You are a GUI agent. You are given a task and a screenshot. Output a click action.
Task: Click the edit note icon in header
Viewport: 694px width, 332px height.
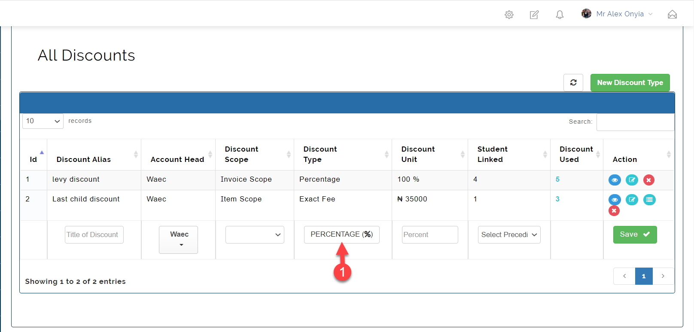(534, 15)
